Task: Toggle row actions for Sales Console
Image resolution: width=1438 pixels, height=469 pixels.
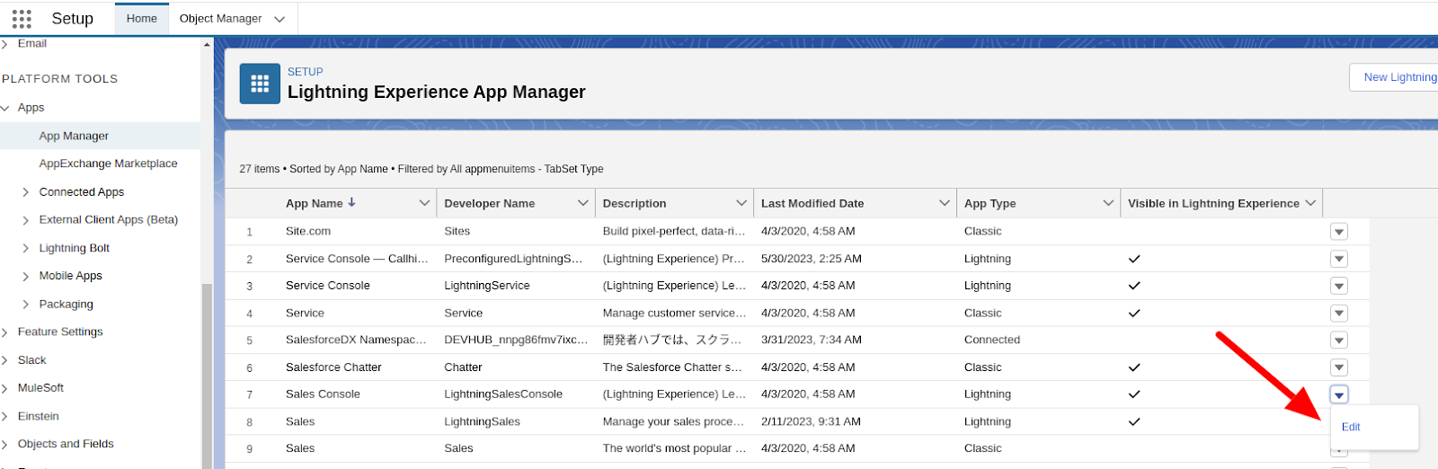Action: [1339, 394]
